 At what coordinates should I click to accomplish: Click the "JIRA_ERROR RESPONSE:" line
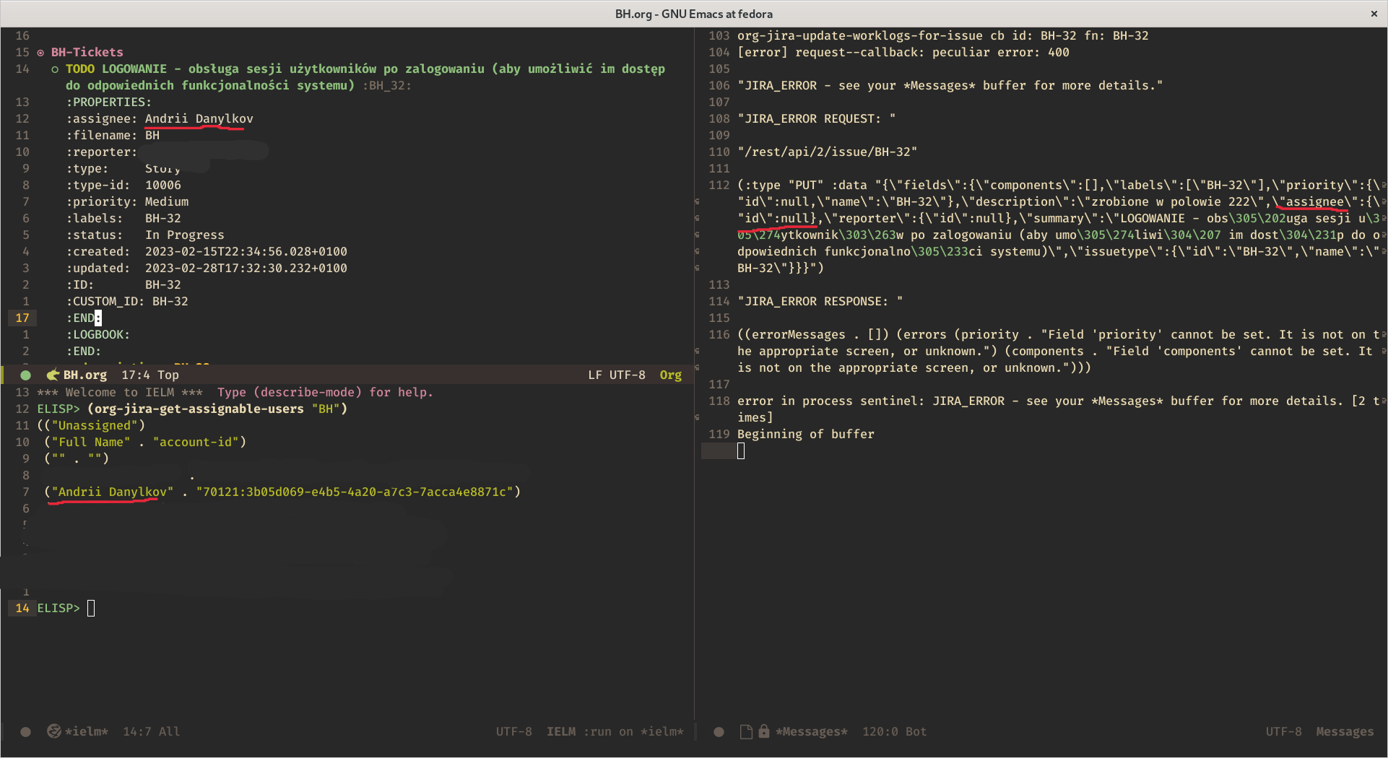(820, 301)
